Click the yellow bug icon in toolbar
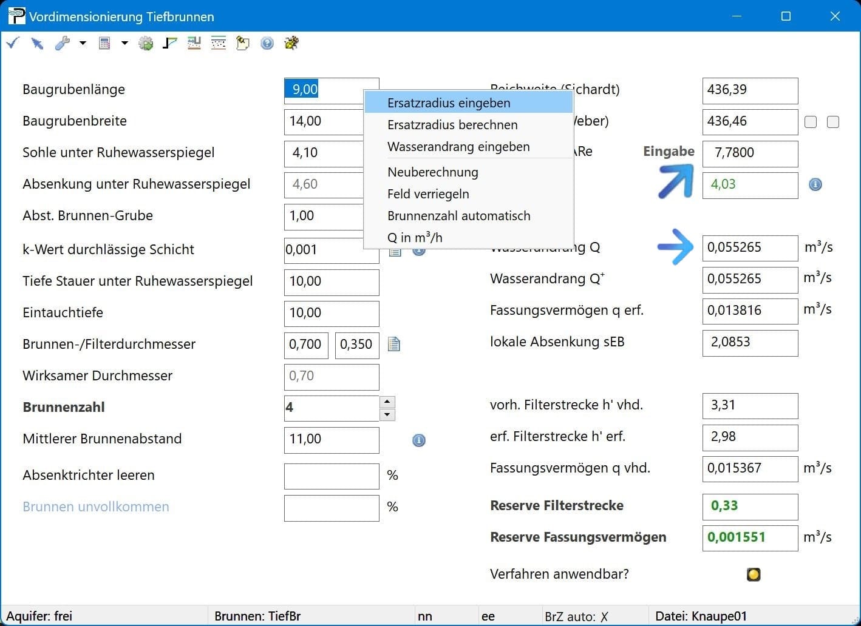The width and height of the screenshot is (861, 626). point(291,43)
